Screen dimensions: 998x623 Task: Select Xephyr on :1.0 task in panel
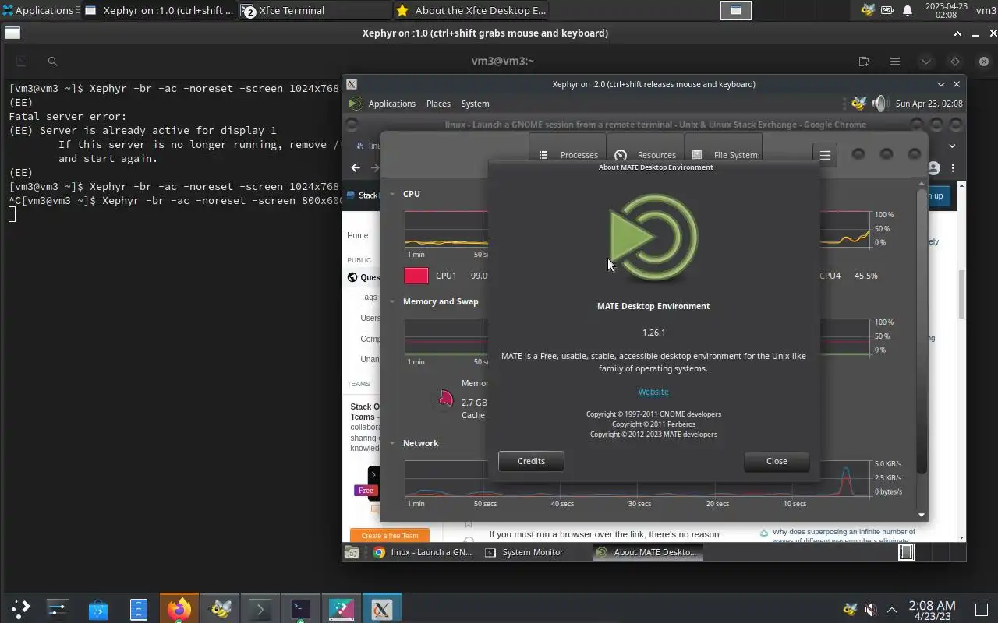point(158,10)
